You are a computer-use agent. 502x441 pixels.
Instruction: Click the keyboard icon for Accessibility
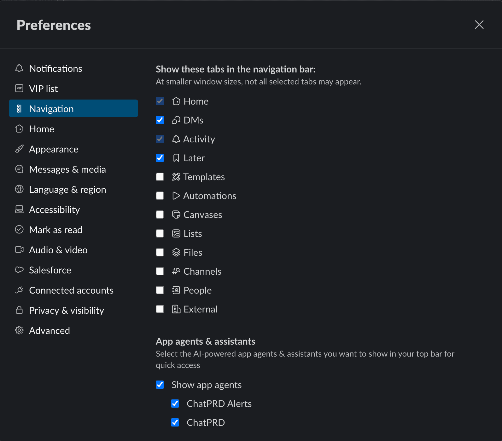pyautogui.click(x=19, y=209)
